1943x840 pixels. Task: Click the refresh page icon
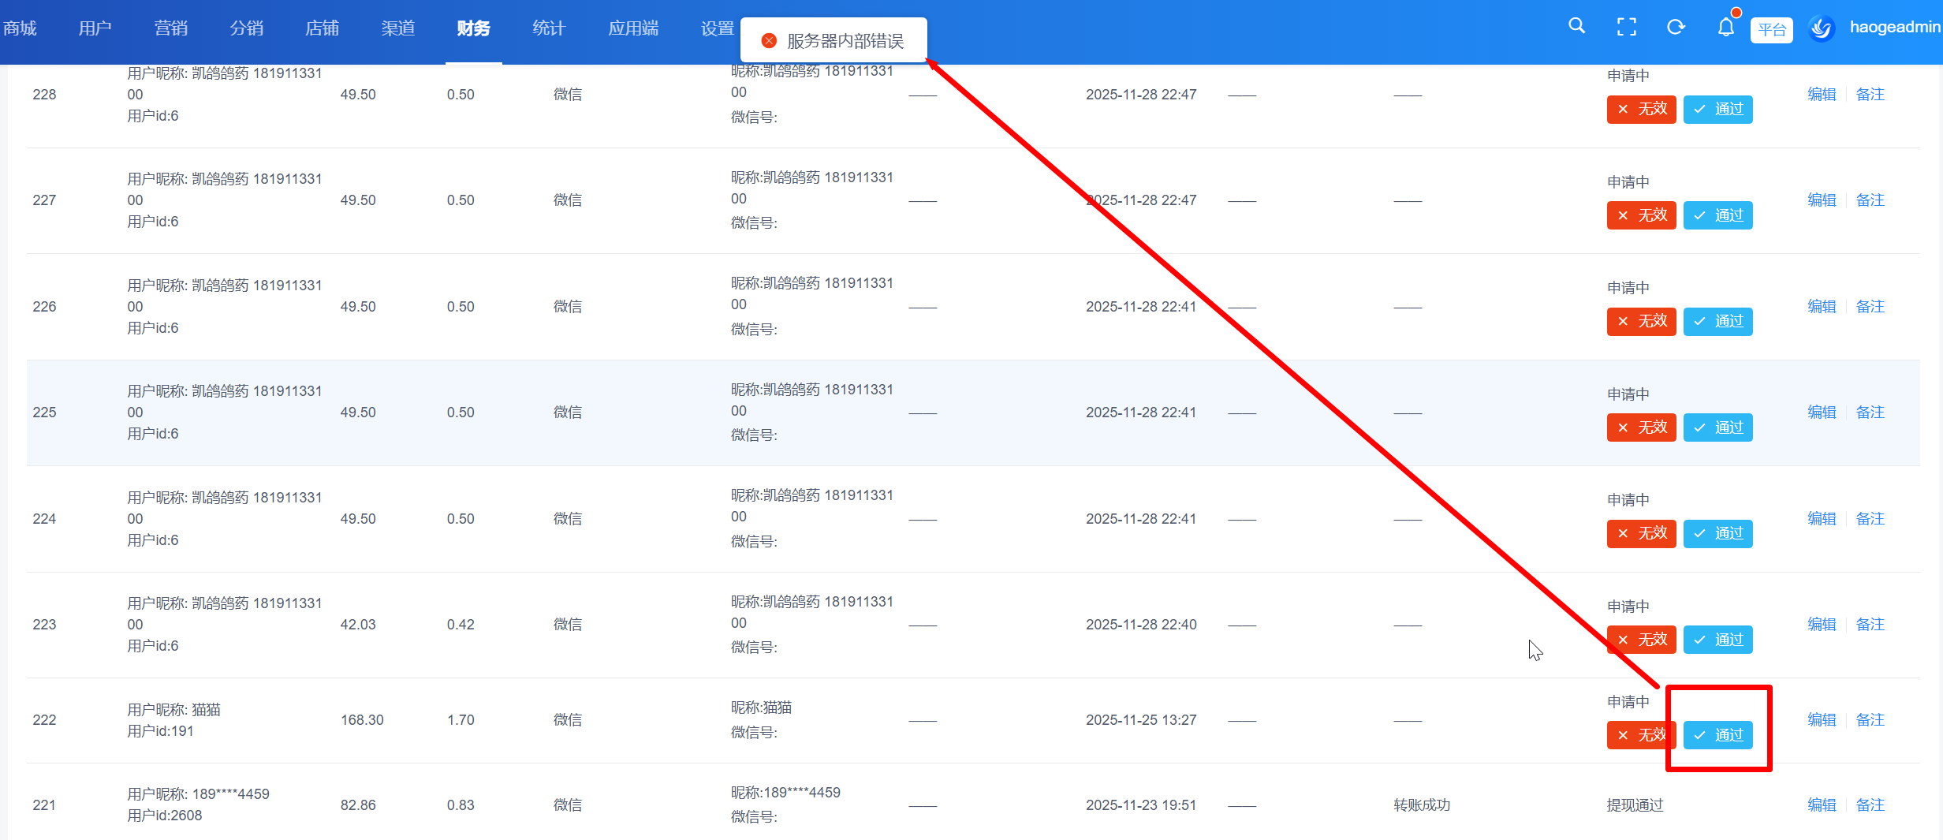(1676, 28)
